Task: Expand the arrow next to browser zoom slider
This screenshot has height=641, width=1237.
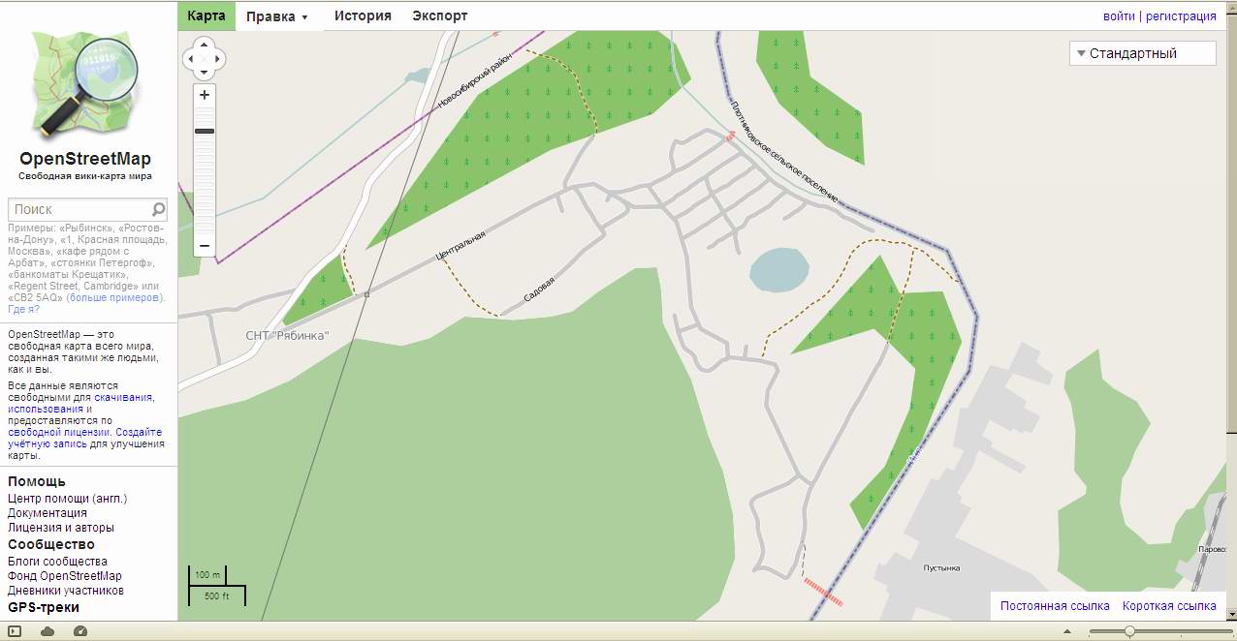Action: click(1067, 631)
